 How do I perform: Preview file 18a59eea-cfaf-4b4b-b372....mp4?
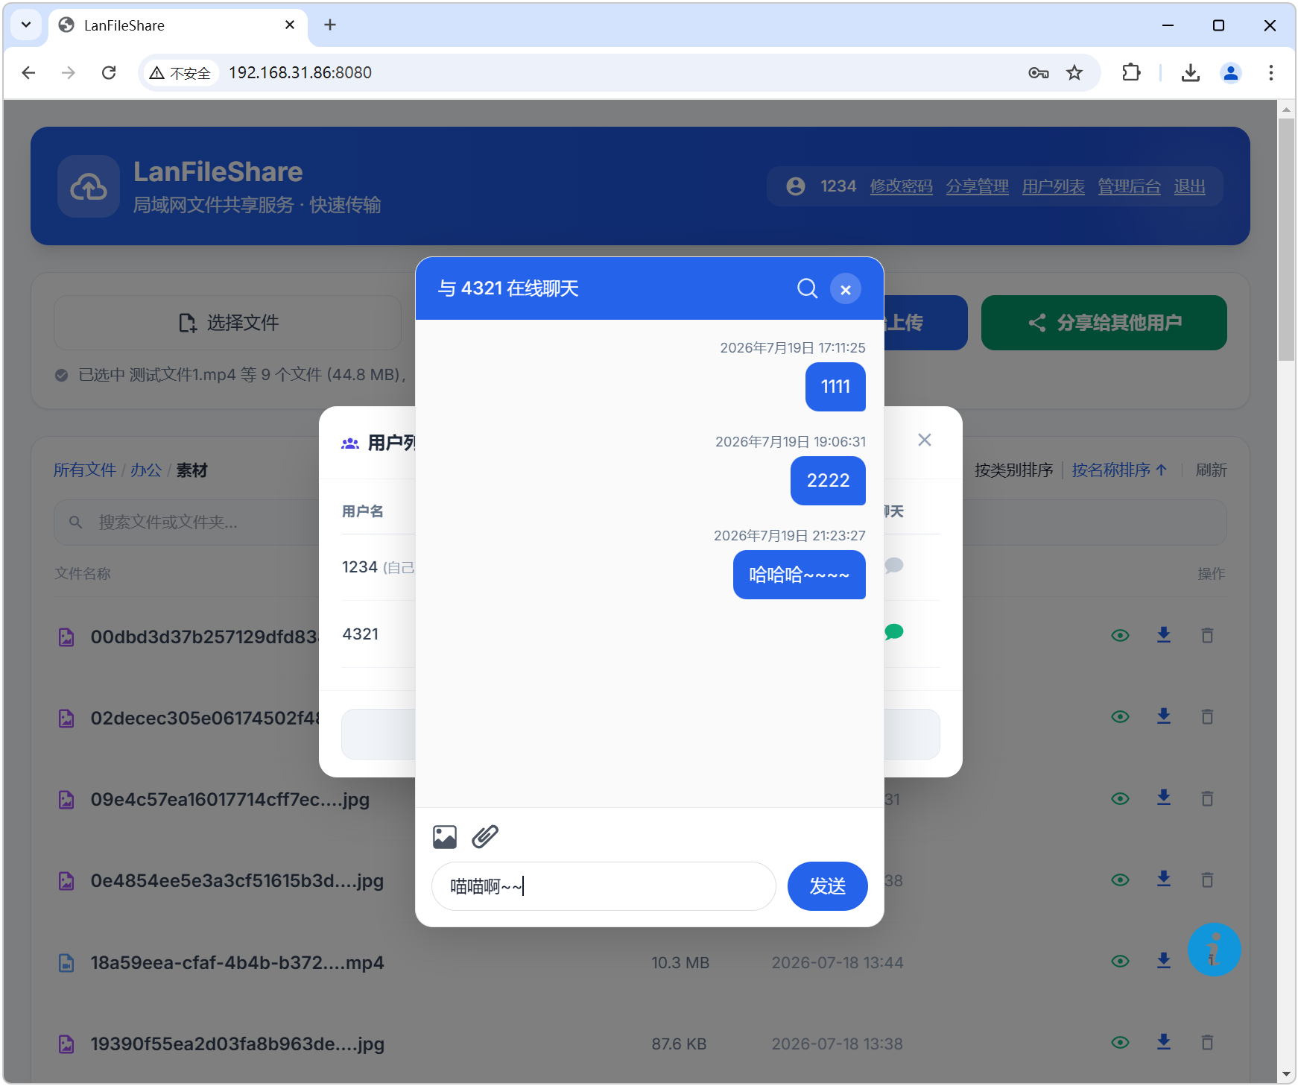point(1120,962)
